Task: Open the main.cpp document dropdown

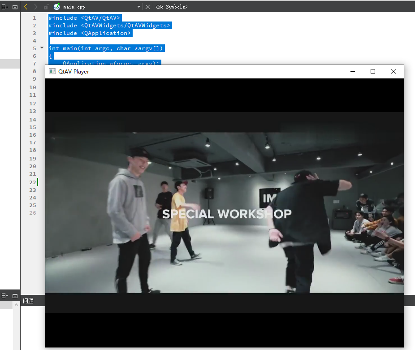Action: [x=138, y=7]
